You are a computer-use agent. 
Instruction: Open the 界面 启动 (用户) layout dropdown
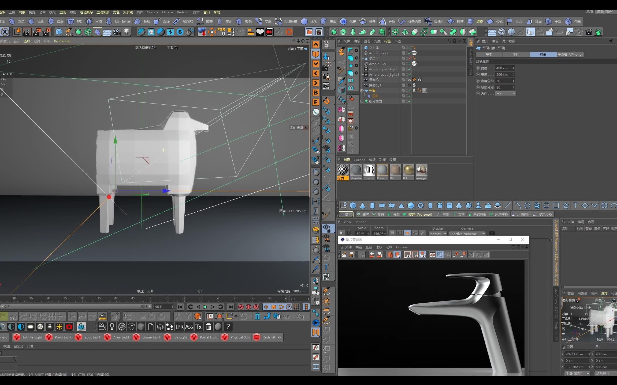point(606,12)
